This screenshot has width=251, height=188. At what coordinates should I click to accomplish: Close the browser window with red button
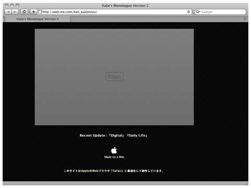click(x=6, y=6)
